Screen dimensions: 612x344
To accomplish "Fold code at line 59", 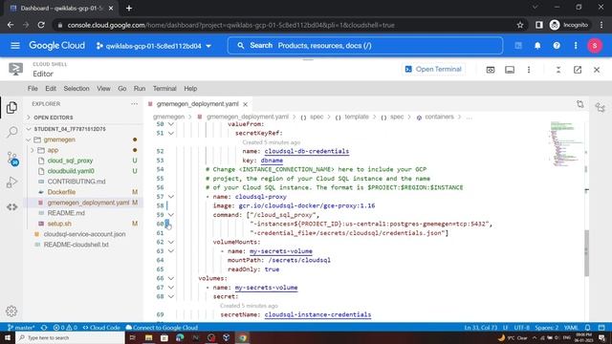I will (x=171, y=215).
